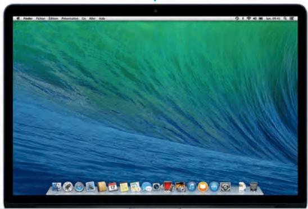Viewport: 308px width, 209px height.
Task: Open Maps icon in the Dock
Action: point(135,186)
